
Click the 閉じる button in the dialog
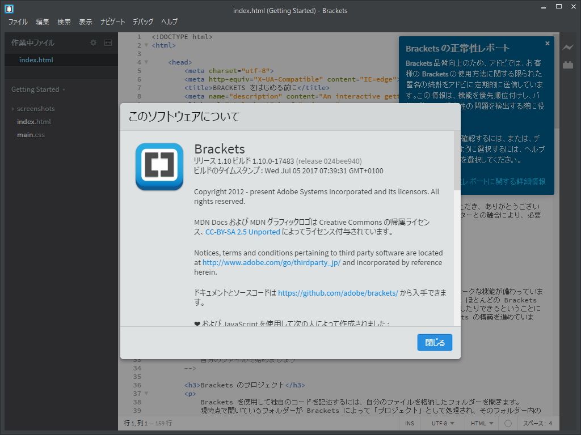pyautogui.click(x=435, y=342)
